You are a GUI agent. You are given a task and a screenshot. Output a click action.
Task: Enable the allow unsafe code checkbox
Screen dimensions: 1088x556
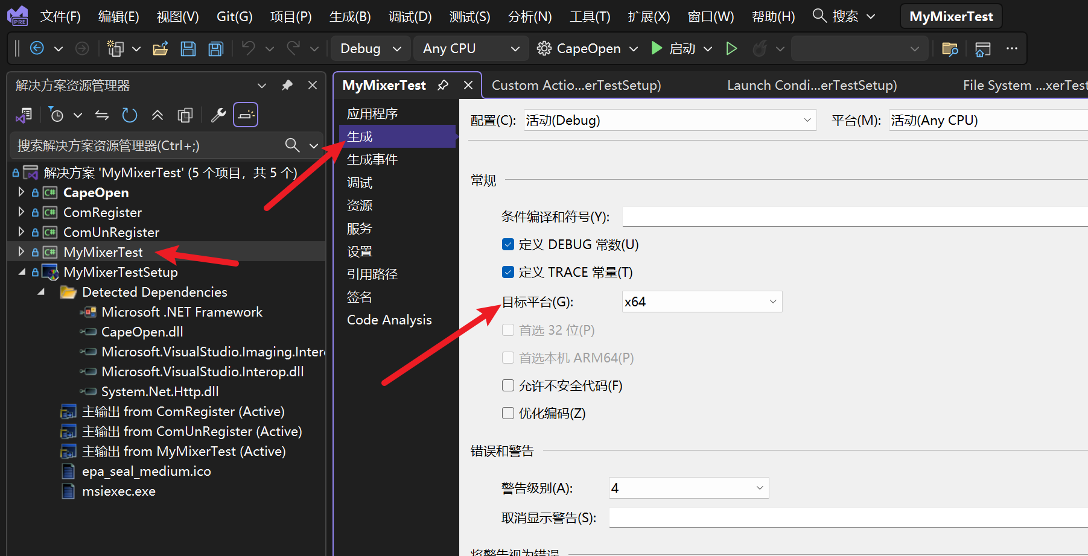508,385
